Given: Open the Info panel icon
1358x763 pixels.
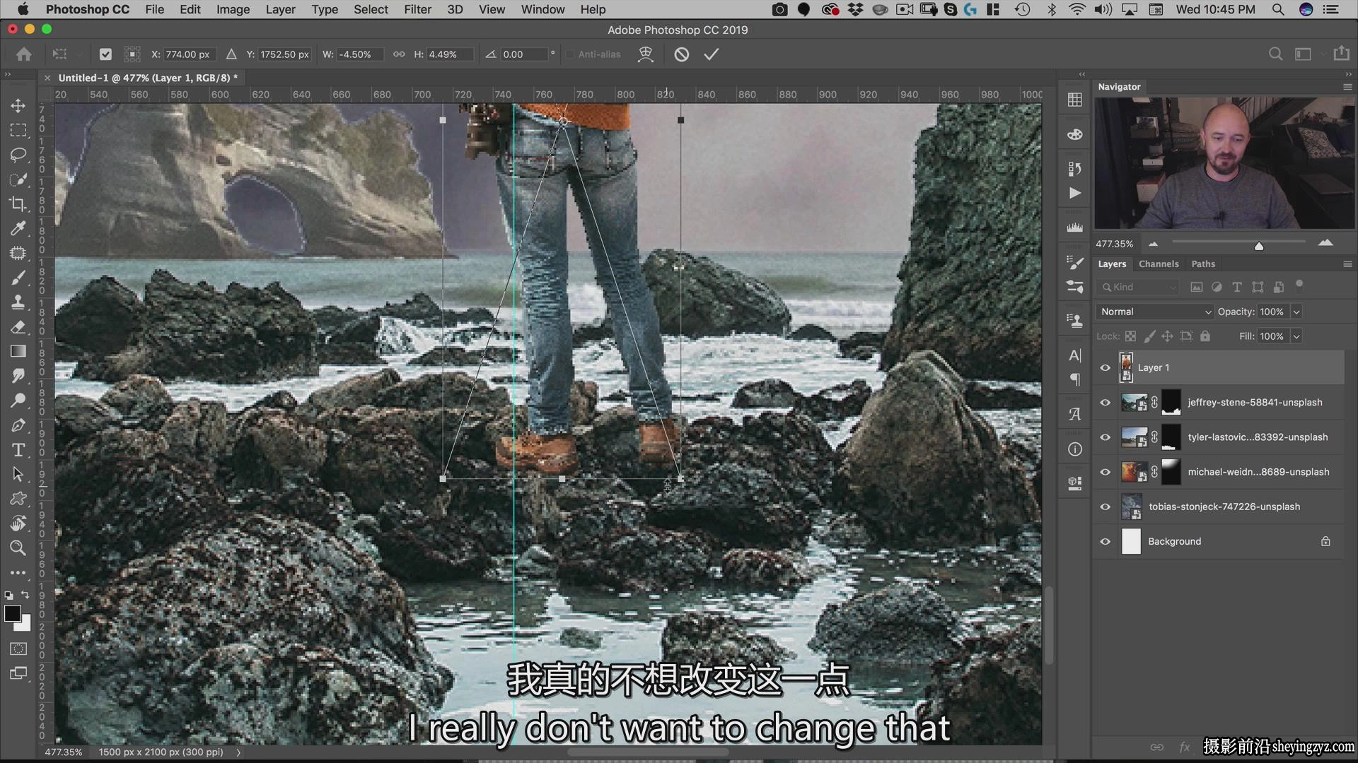Looking at the screenshot, I should [x=1075, y=449].
